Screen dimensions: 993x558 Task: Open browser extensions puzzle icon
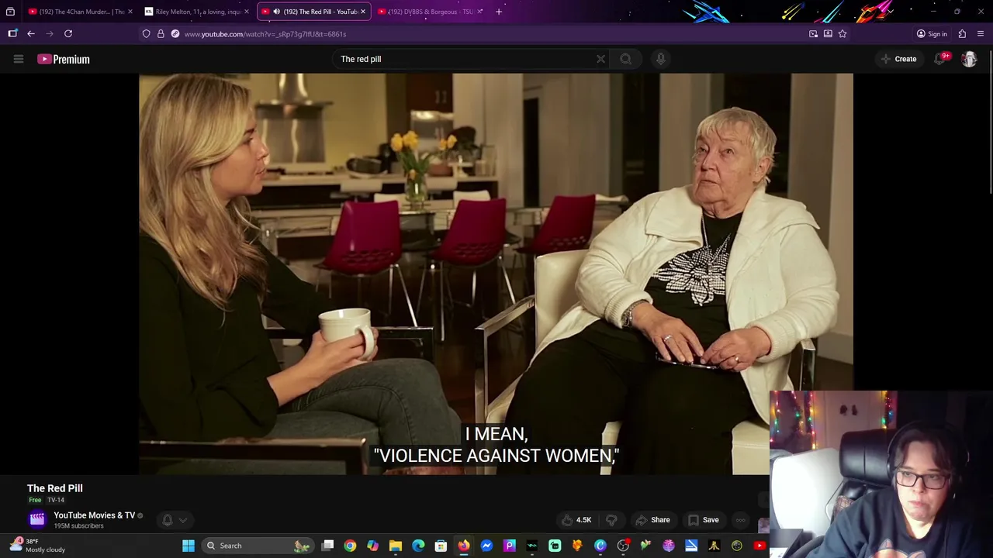(x=962, y=34)
